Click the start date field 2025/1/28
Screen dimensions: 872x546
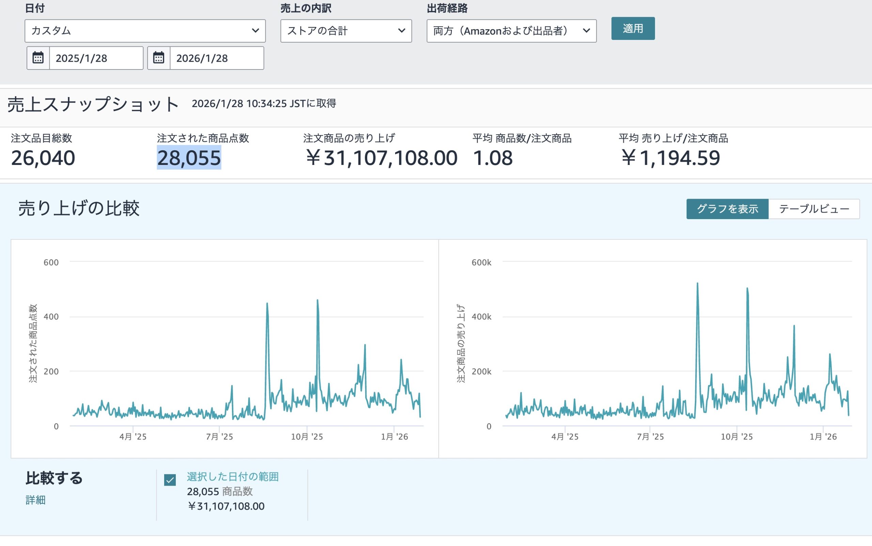(x=96, y=58)
